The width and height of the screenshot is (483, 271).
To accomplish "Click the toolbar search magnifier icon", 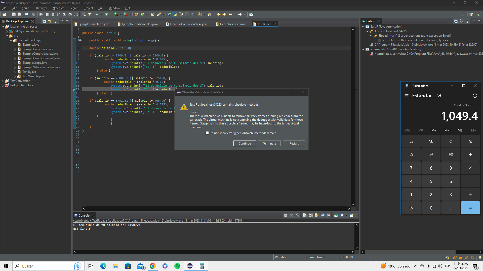I will pyautogui.click(x=461, y=14).
